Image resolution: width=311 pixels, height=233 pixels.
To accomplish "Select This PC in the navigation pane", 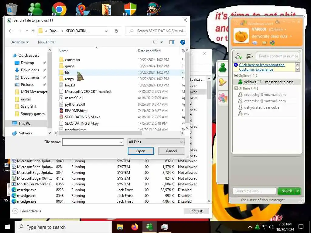I will [x=24, y=123].
